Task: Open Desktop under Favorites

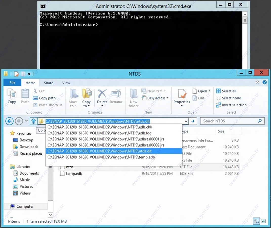Action: click(x=23, y=140)
